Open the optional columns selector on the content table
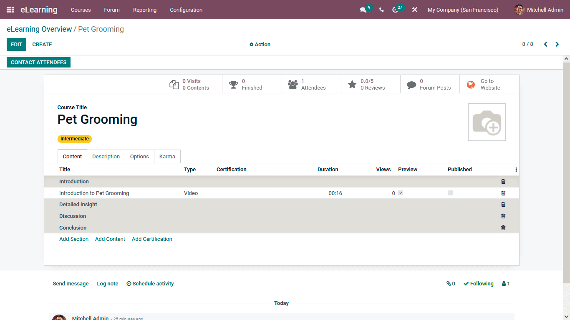This screenshot has height=320, width=570. pyautogui.click(x=516, y=169)
